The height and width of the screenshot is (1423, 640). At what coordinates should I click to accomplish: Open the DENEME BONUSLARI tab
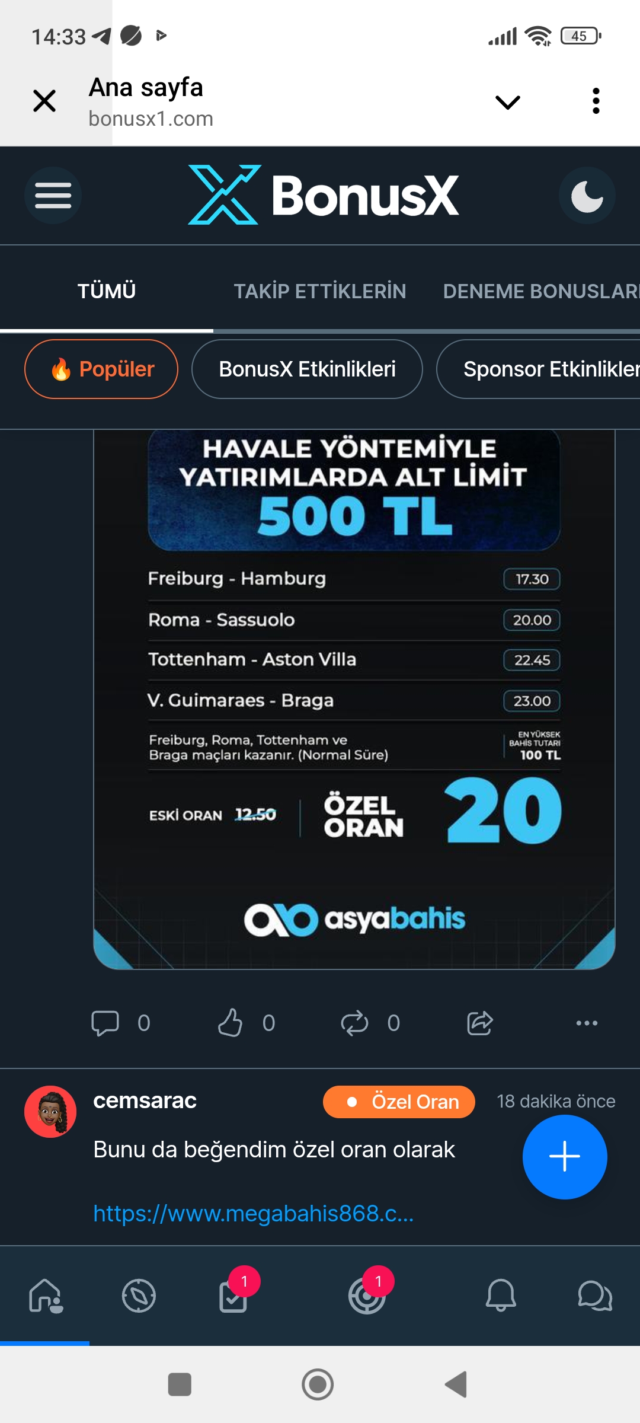click(540, 291)
